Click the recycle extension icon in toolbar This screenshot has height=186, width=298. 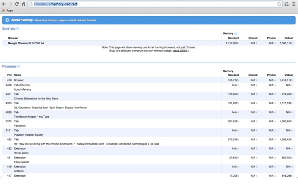pyautogui.click(x=286, y=4)
